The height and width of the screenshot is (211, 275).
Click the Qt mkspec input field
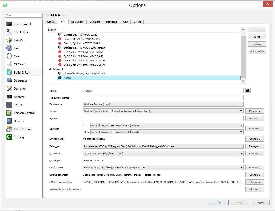pyautogui.click(x=163, y=160)
